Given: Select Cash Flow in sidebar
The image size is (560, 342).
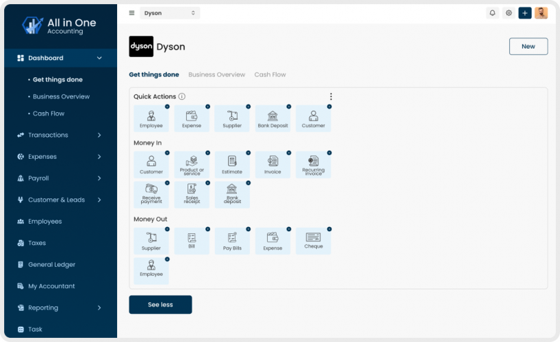Looking at the screenshot, I should pyautogui.click(x=49, y=114).
